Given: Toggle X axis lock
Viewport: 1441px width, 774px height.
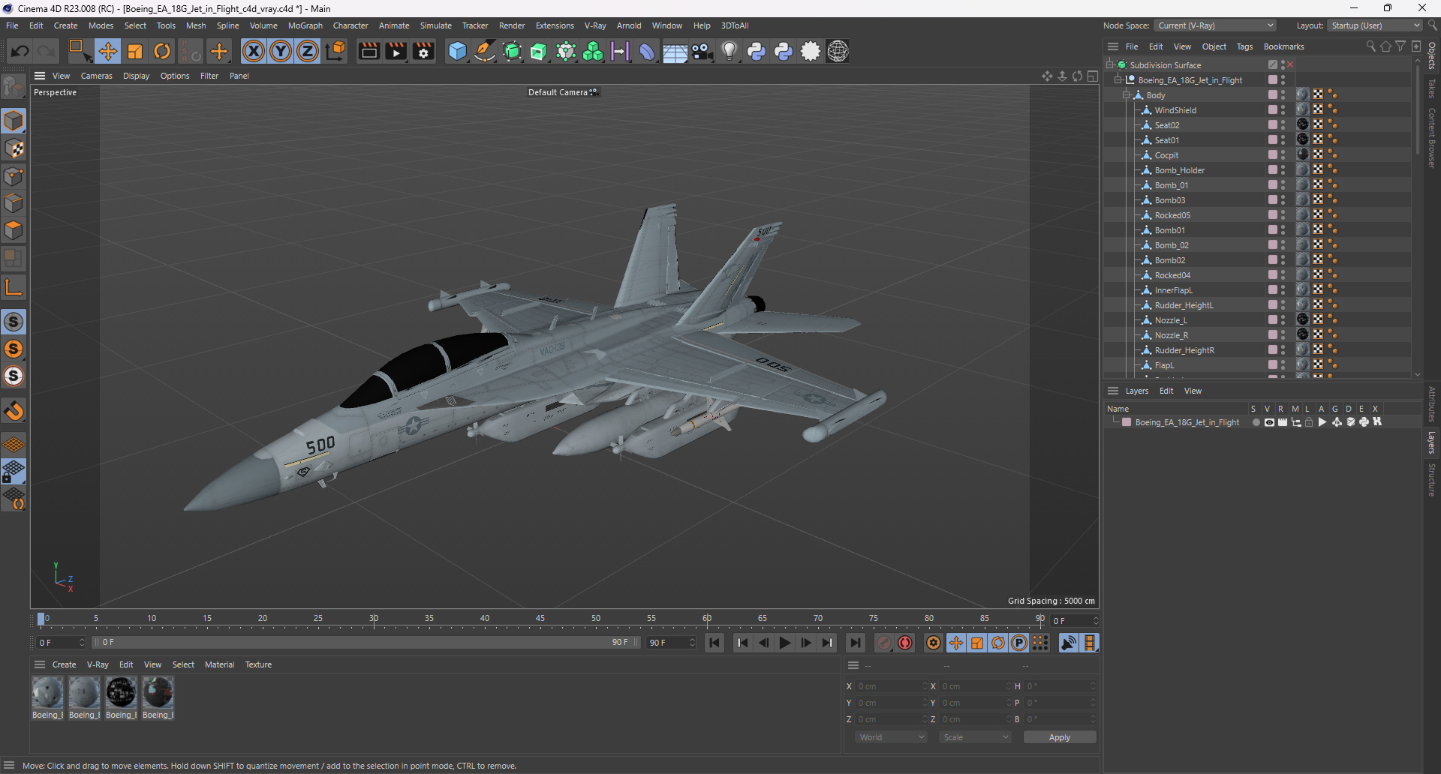Looking at the screenshot, I should (254, 51).
